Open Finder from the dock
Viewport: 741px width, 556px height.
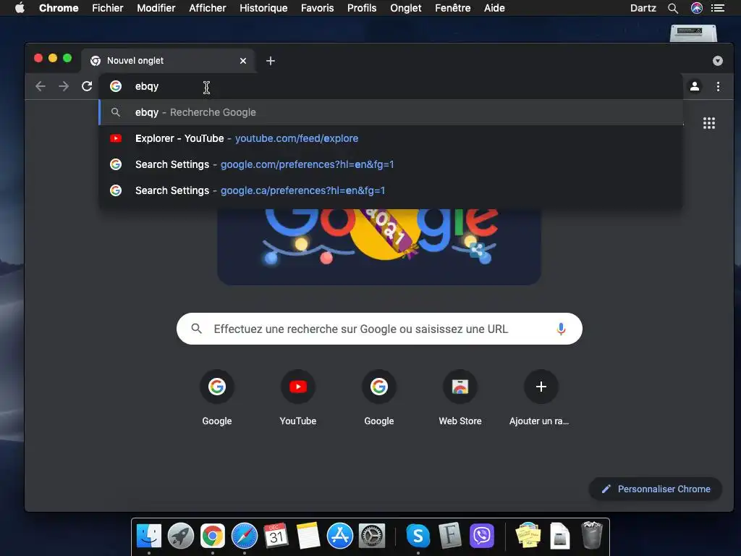(x=149, y=535)
